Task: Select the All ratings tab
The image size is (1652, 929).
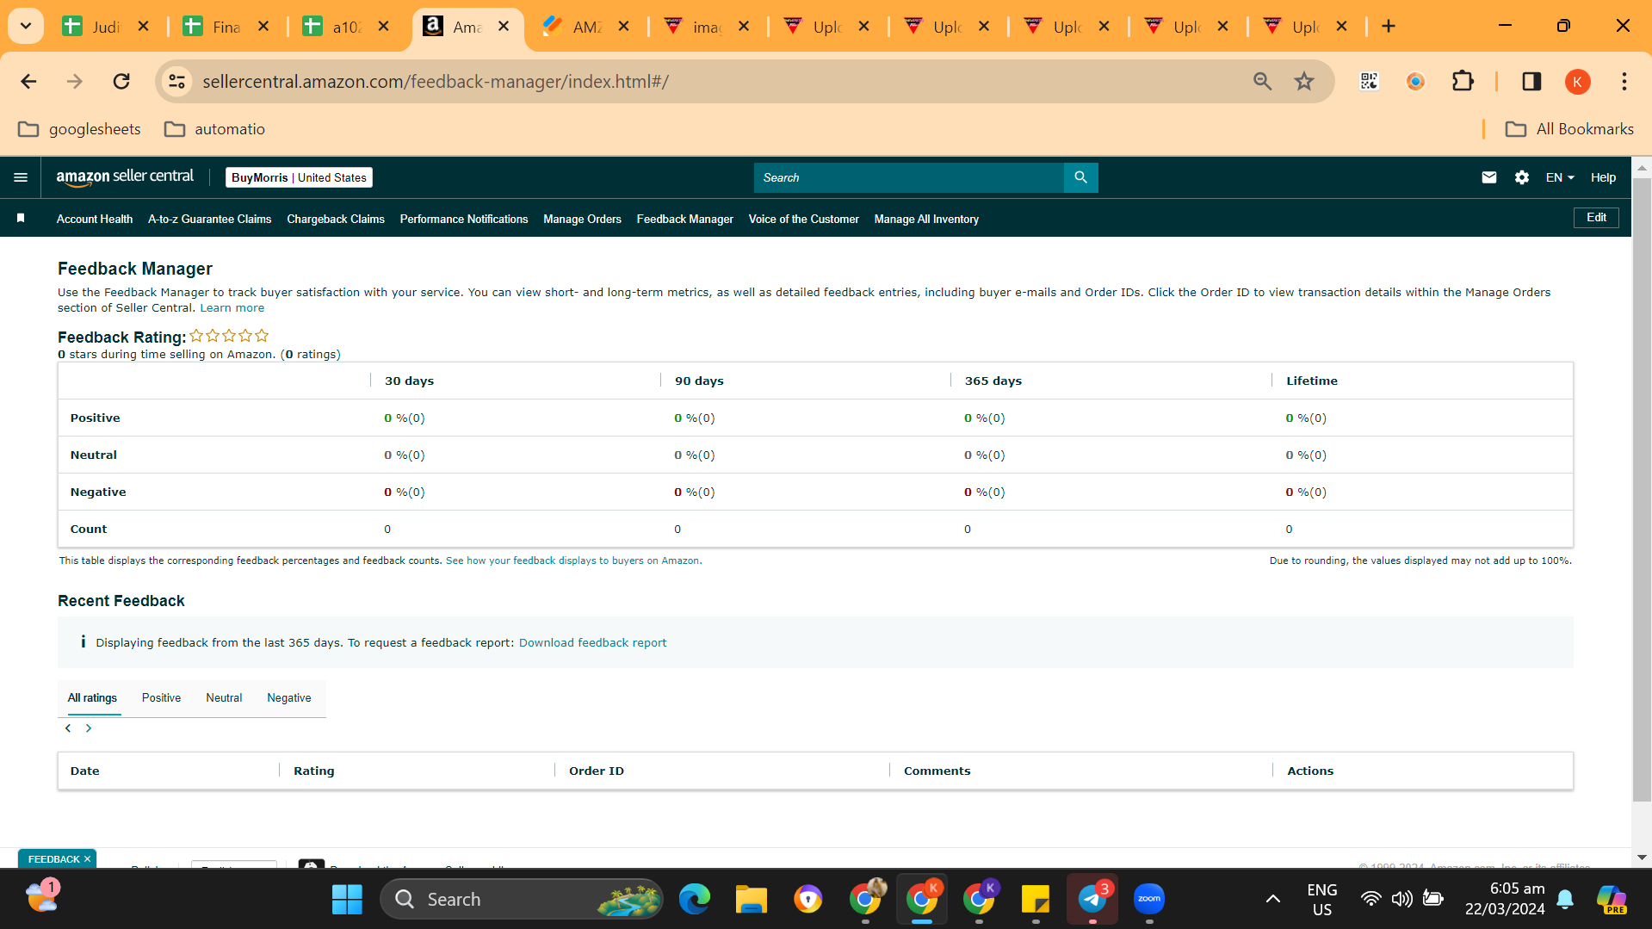Action: click(x=92, y=697)
